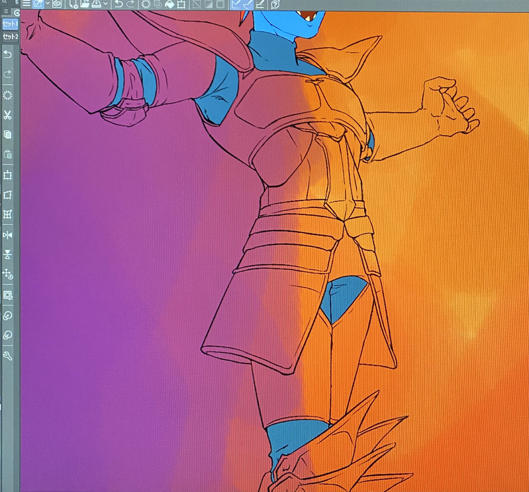Click the Show selection border icon in top bar

[220, 5]
